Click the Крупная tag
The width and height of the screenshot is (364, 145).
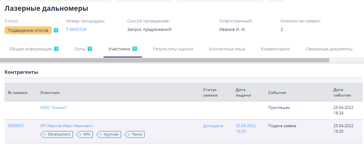[x=110, y=134]
